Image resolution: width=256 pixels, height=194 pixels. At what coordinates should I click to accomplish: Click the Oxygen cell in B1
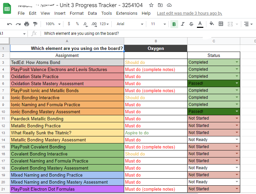(156, 49)
